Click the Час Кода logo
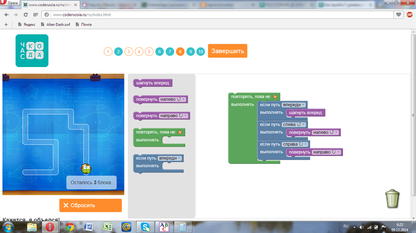 tap(32, 50)
